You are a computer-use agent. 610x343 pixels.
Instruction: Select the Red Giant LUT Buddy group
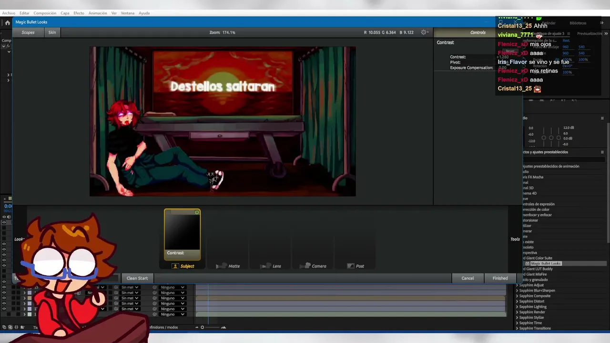pyautogui.click(x=538, y=269)
